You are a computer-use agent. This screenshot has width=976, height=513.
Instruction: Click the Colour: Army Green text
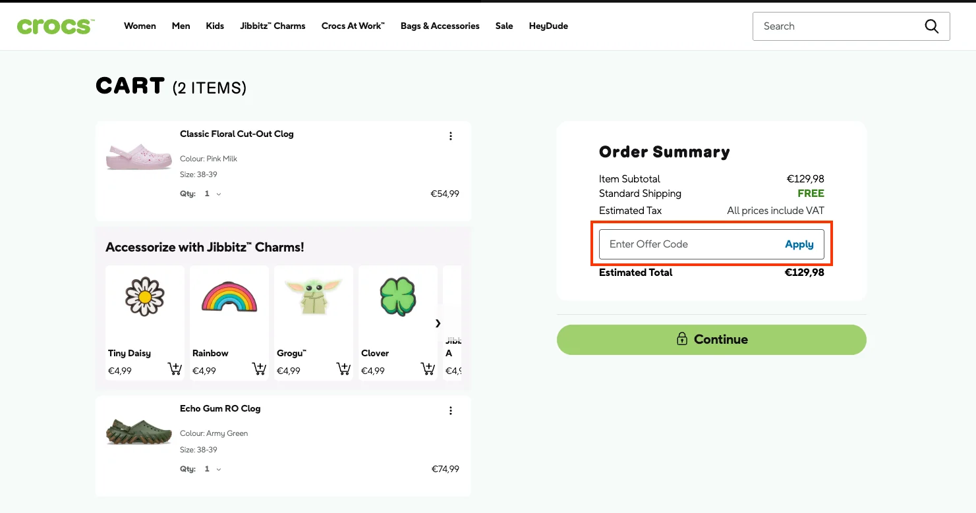click(x=214, y=434)
